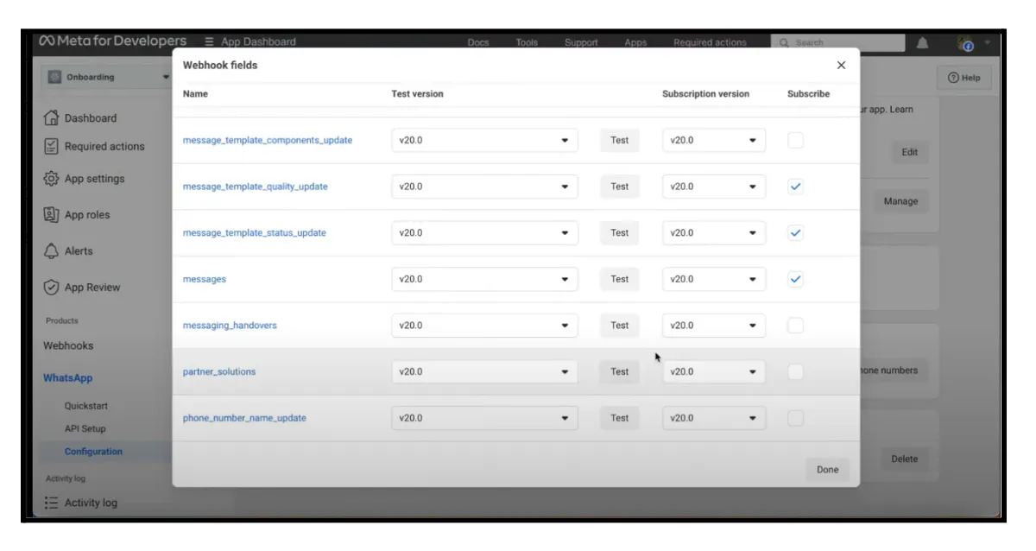Open the messaging_handovers field link
Viewport: 1036px width, 551px height.
point(230,326)
